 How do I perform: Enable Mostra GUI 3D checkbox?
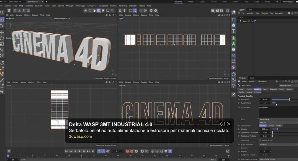point(260,140)
